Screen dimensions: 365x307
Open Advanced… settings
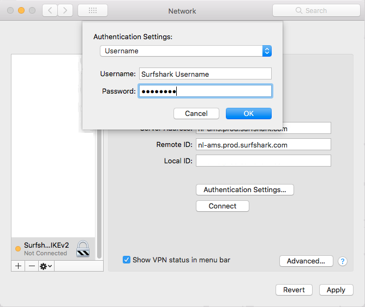click(306, 261)
